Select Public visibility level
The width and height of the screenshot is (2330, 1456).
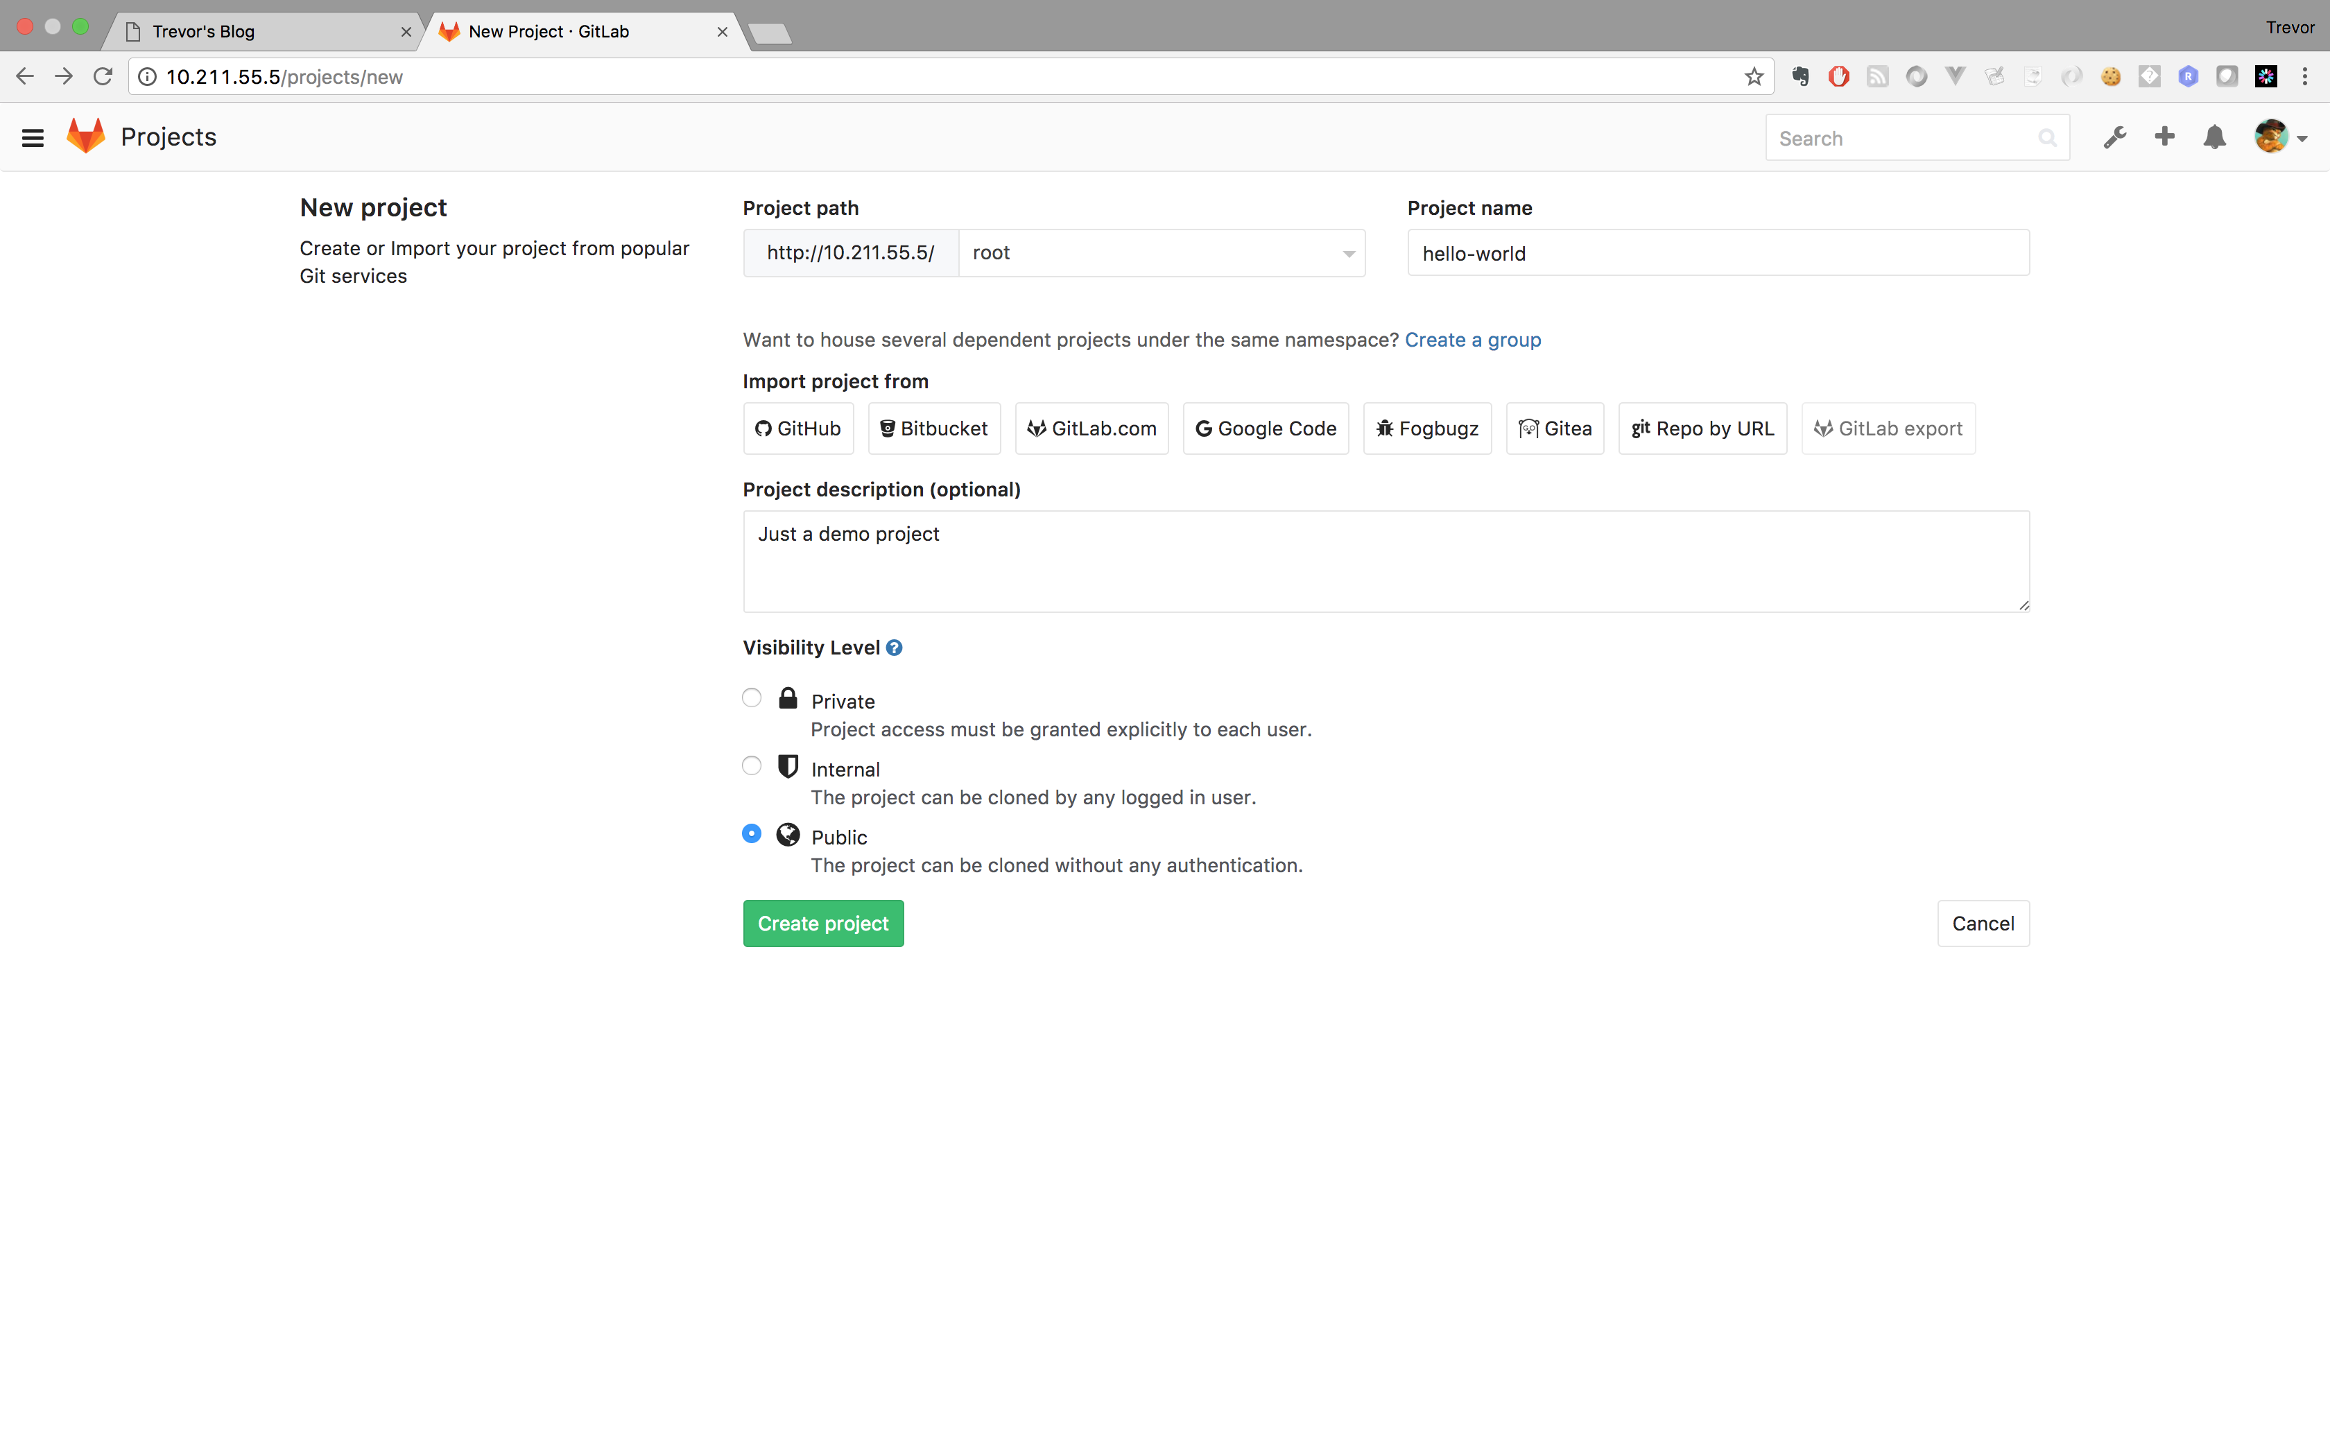click(752, 834)
